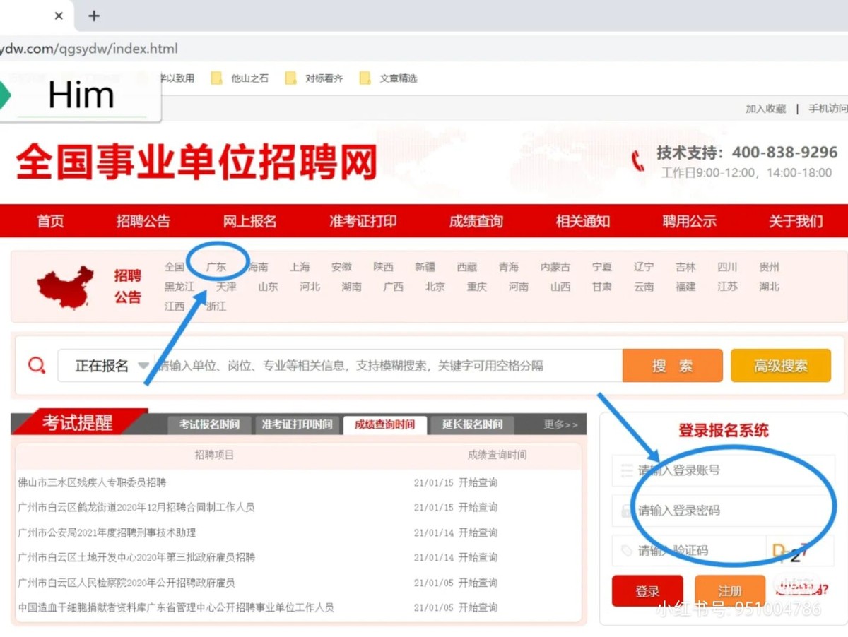Click the orange 搜索 button
The height and width of the screenshot is (637, 848).
coord(672,366)
